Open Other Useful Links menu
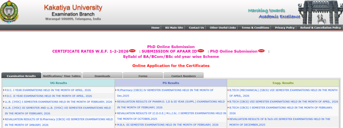Screen dimensions: 343x128 point(223,28)
